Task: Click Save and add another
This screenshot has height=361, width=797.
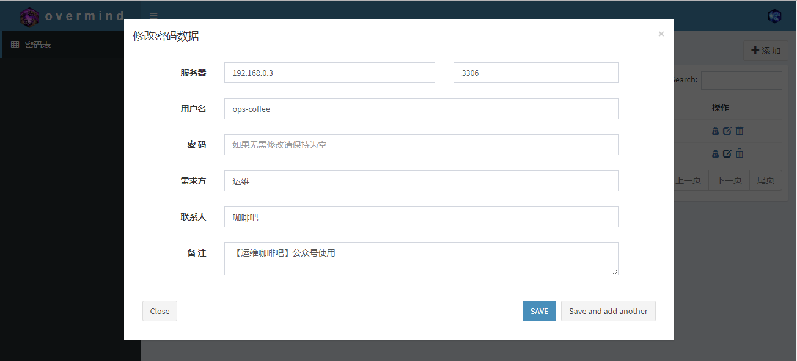Action: 608,311
